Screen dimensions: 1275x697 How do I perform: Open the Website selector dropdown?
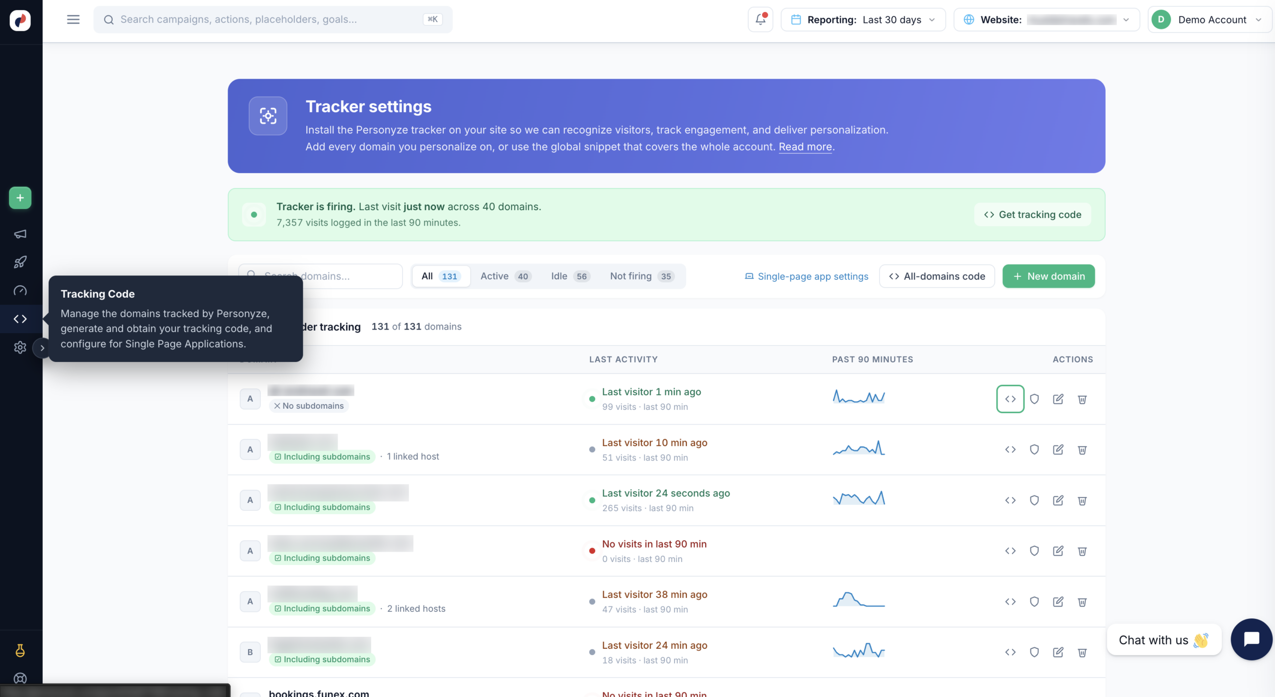pyautogui.click(x=1046, y=19)
